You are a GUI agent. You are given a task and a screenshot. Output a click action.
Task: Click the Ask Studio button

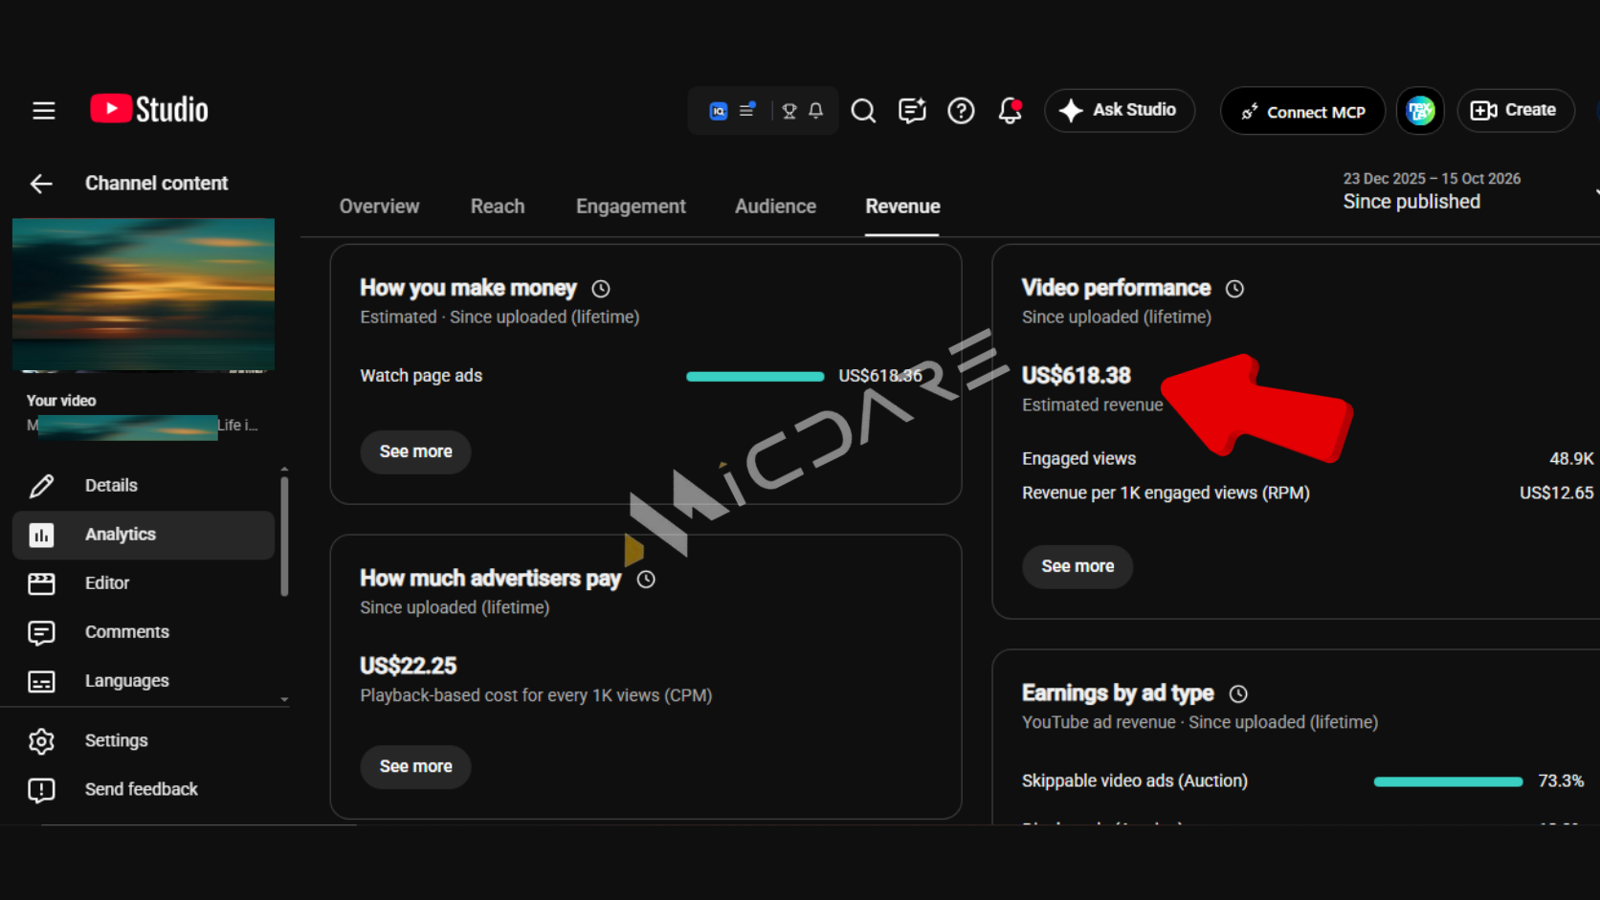coord(1120,111)
